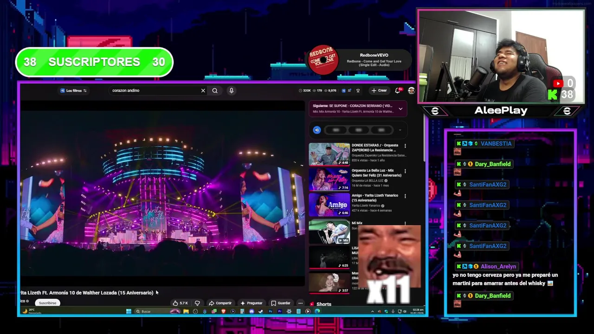Open the 6:25 duration video thumbnail
This screenshot has height=334, width=594.
tap(329, 257)
